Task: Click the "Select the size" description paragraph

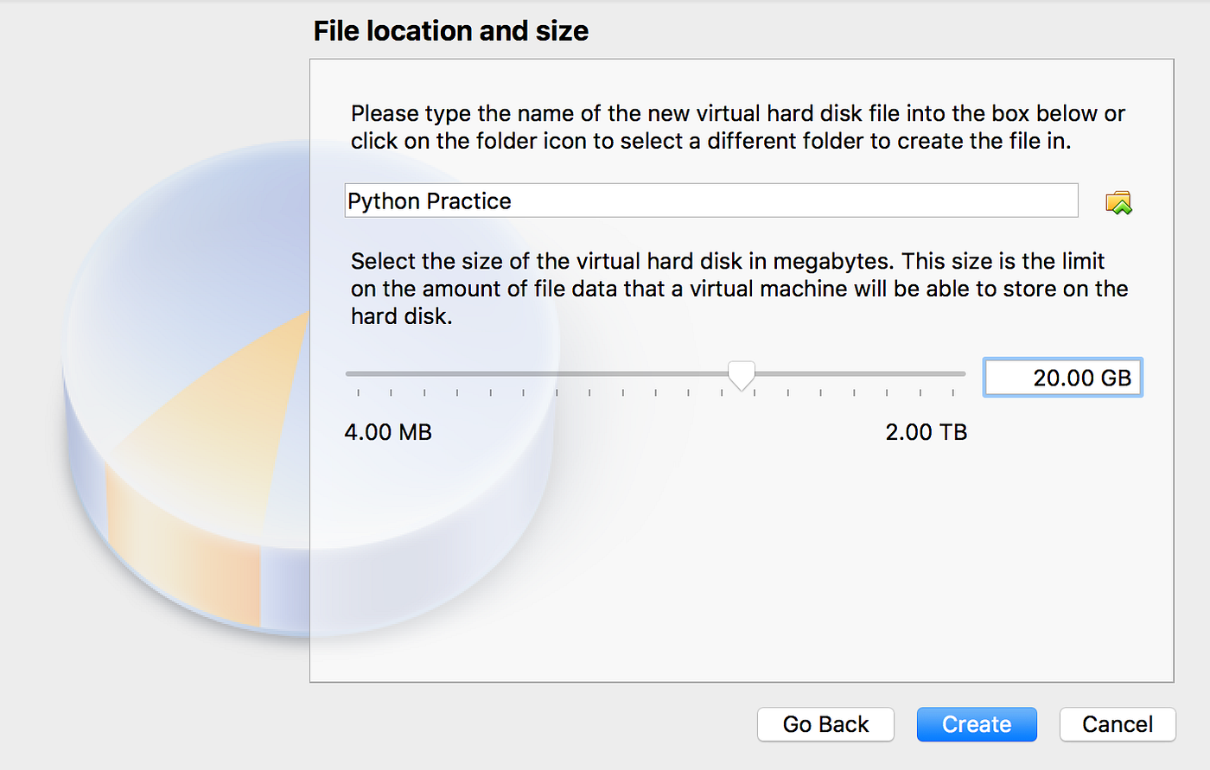Action: 739,289
